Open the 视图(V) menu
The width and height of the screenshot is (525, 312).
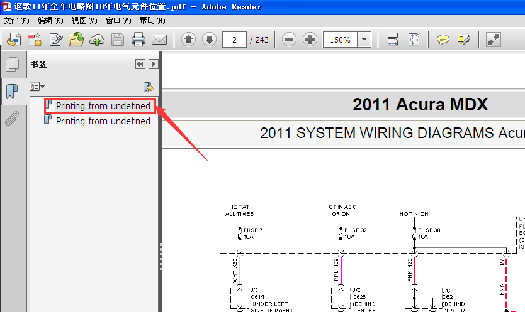click(84, 21)
